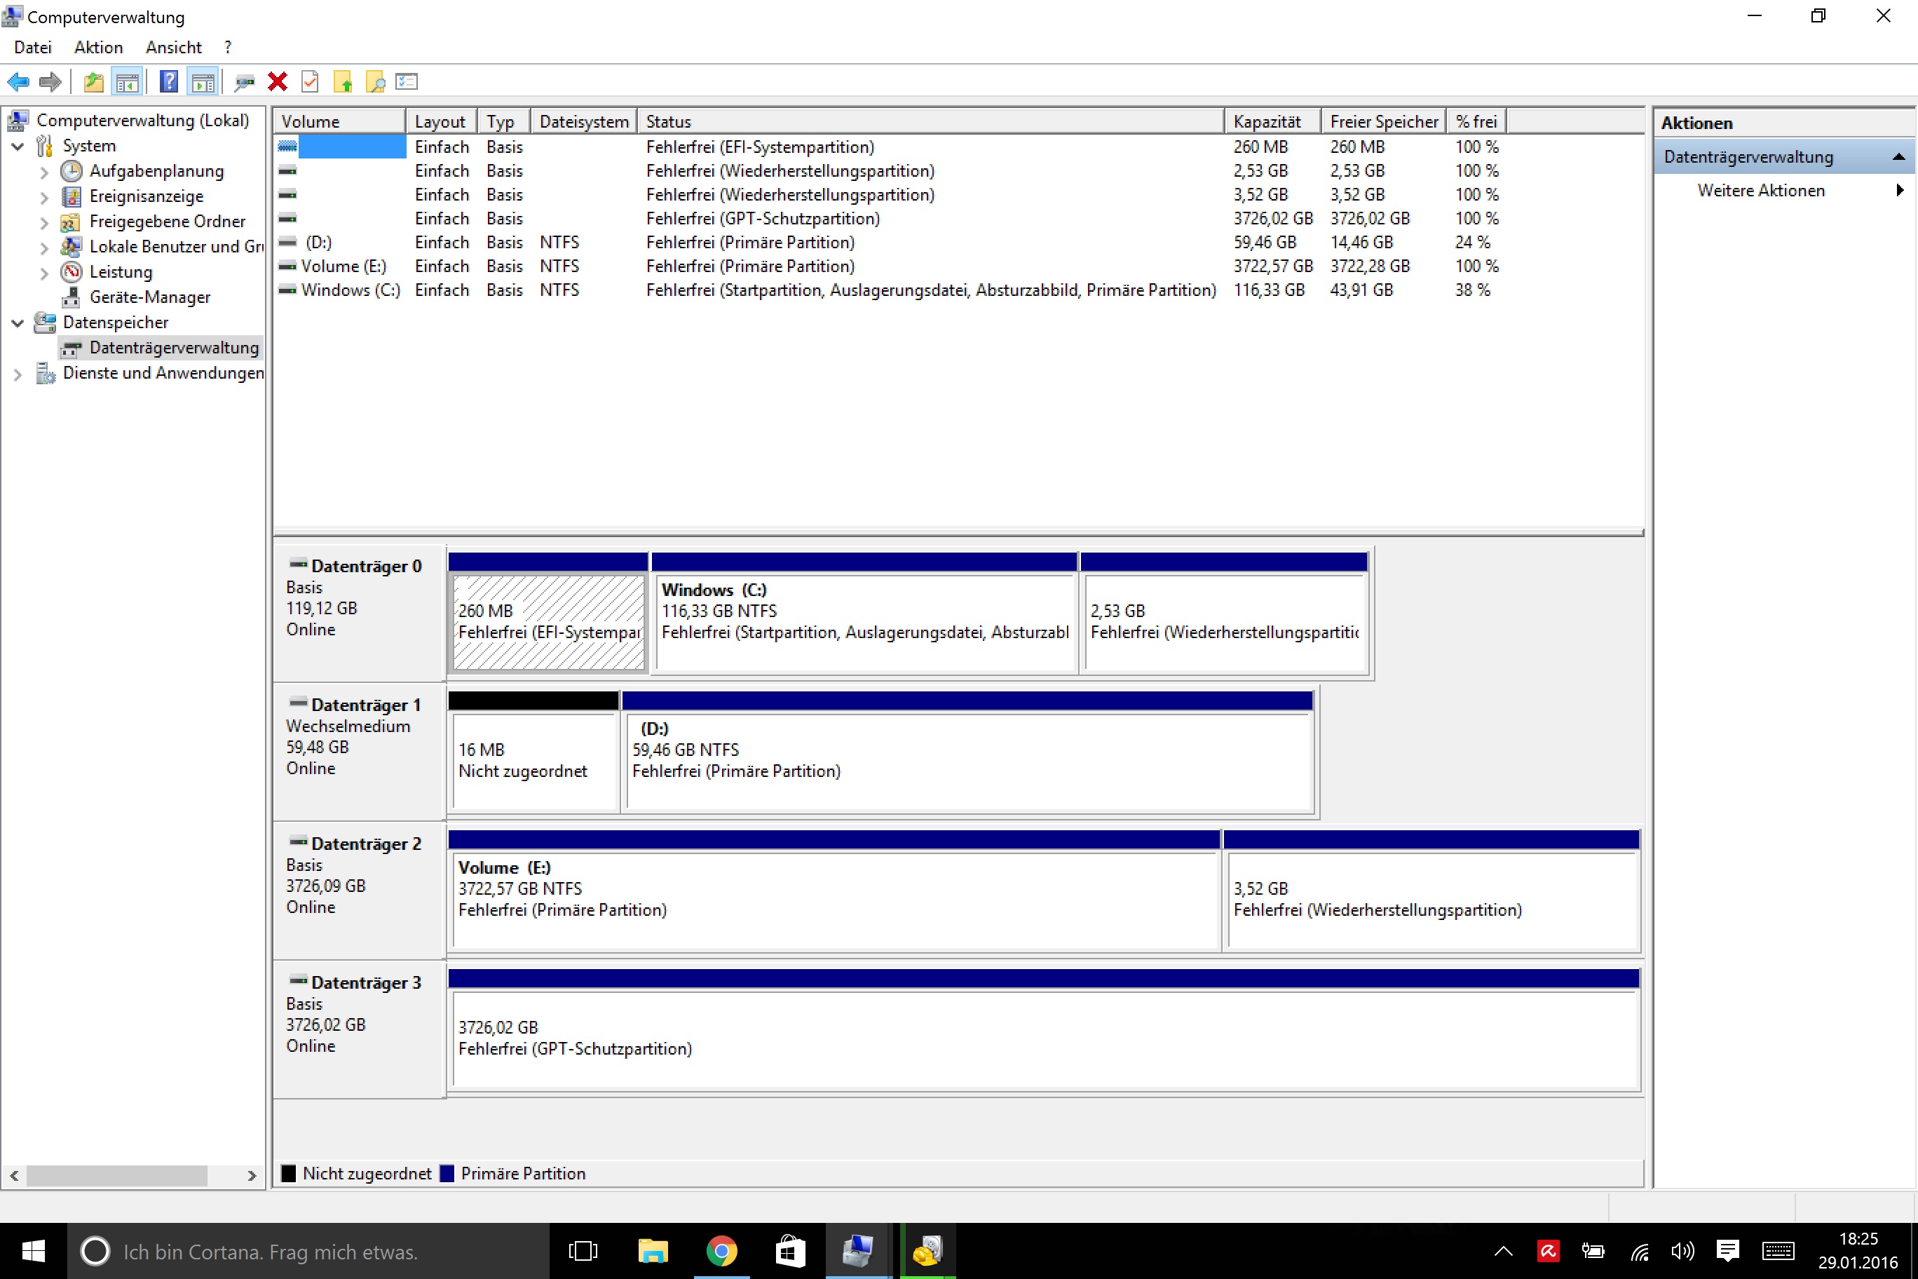Sort by the Kapazität column header
1918x1279 pixels.
click(1267, 121)
